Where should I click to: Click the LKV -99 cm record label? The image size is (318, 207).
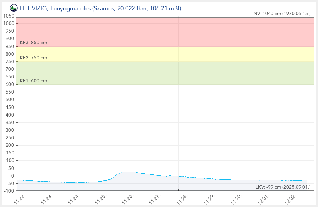pyautogui.click(x=282, y=187)
